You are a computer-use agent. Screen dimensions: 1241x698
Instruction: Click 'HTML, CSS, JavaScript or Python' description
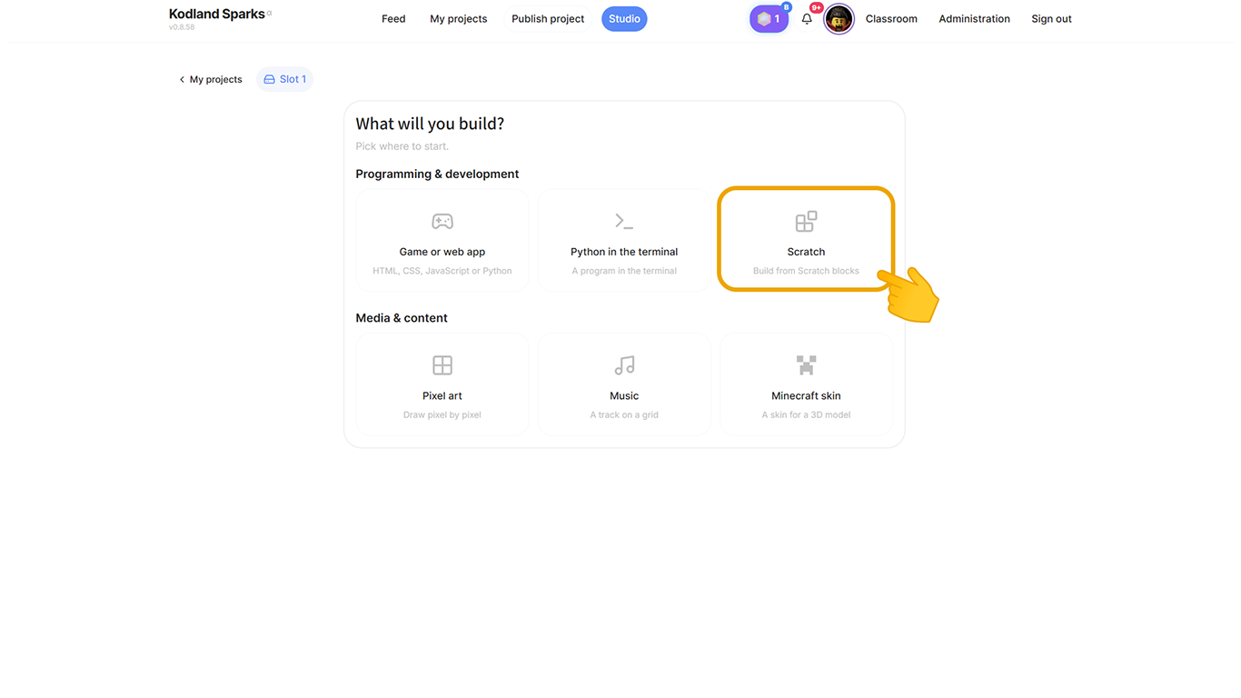click(442, 271)
